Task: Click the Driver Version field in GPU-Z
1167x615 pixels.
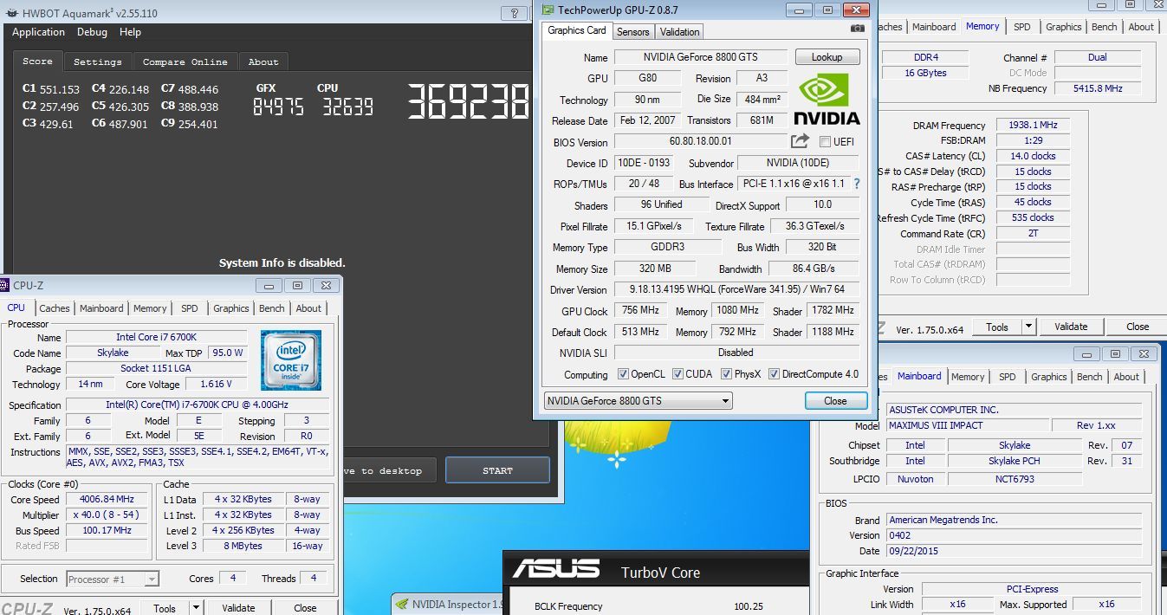Action: [x=737, y=289]
